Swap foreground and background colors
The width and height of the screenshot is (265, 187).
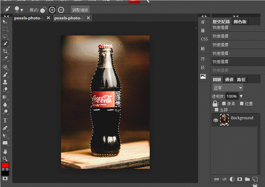3,169
